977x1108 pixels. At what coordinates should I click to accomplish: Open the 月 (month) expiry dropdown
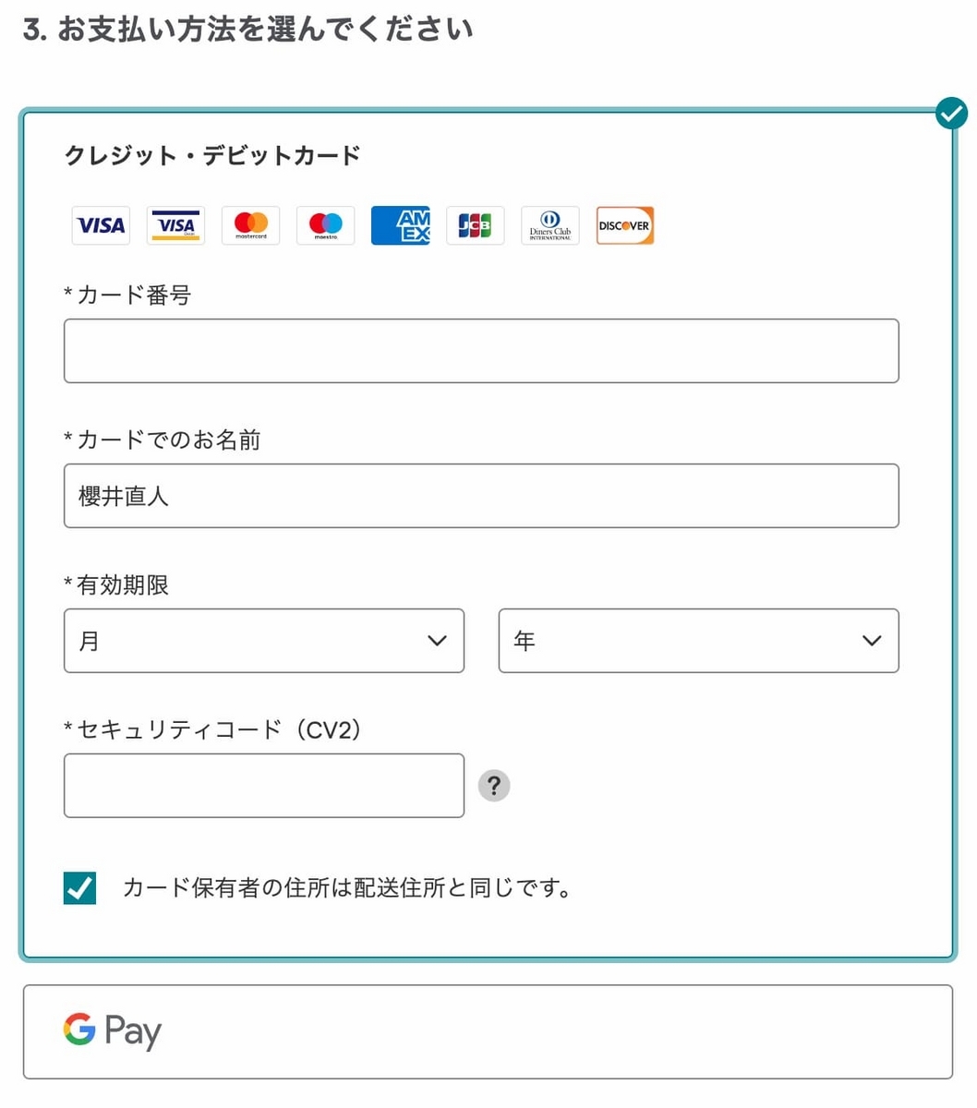pos(263,641)
